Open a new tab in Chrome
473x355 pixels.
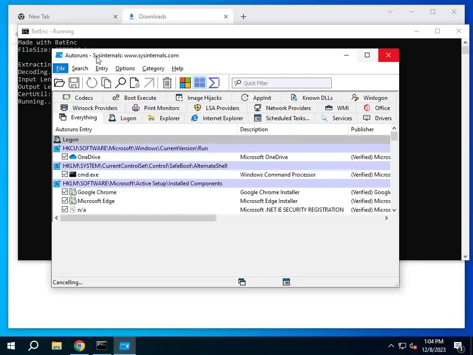[243, 17]
